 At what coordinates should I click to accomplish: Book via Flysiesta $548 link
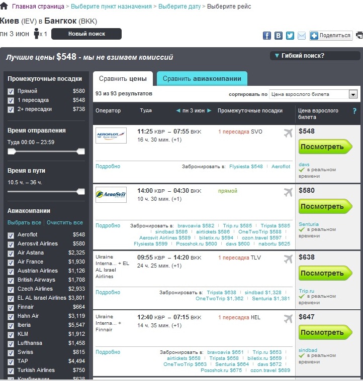pos(246,167)
